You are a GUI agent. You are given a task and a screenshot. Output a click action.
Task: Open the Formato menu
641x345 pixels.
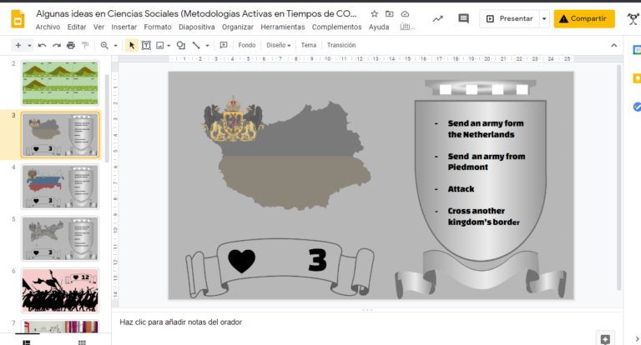tap(158, 27)
